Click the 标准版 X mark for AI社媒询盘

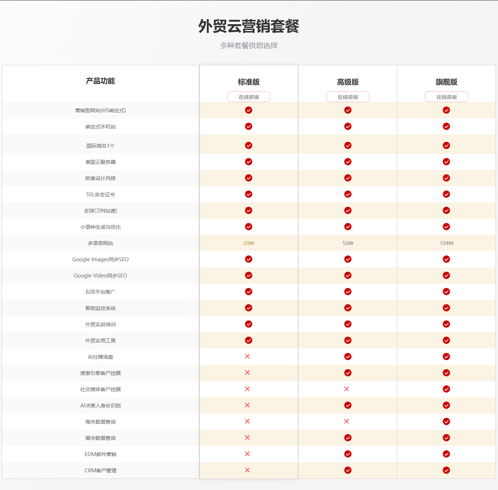click(247, 356)
